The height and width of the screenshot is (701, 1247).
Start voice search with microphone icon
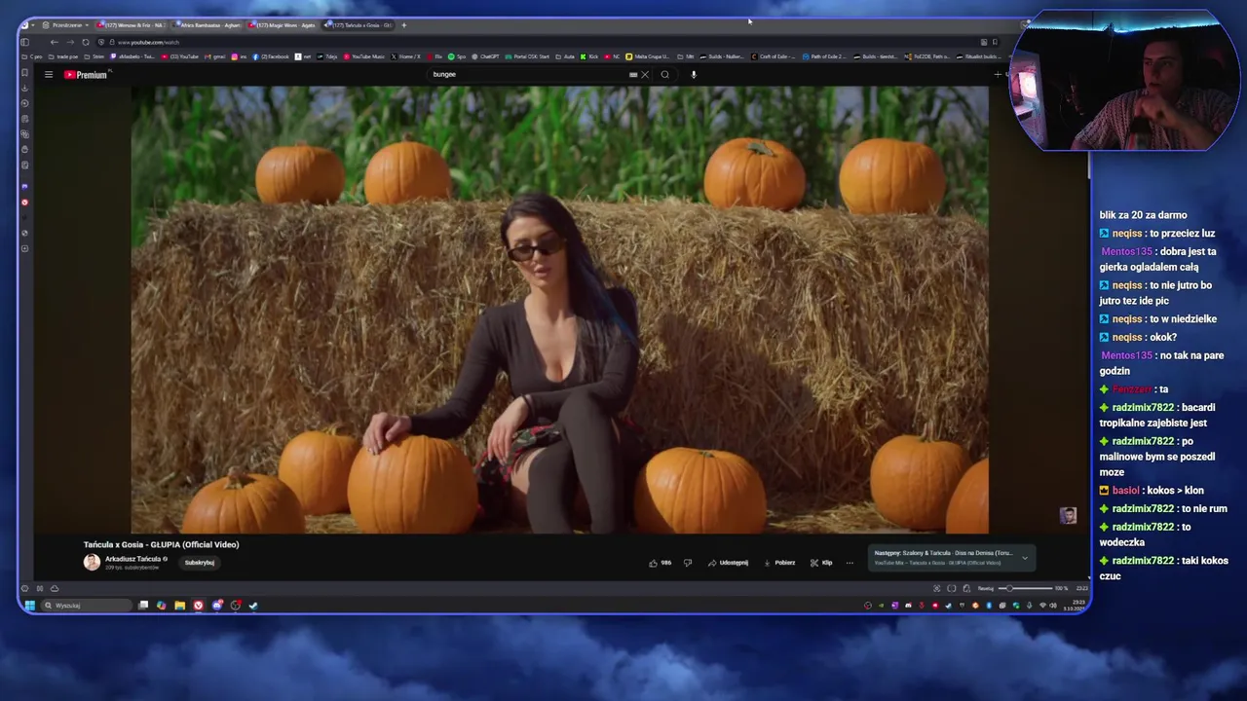[694, 74]
